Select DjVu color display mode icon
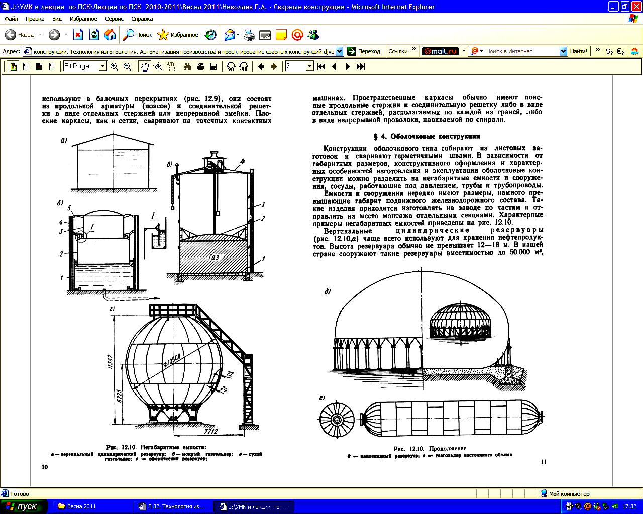 [x=14, y=66]
